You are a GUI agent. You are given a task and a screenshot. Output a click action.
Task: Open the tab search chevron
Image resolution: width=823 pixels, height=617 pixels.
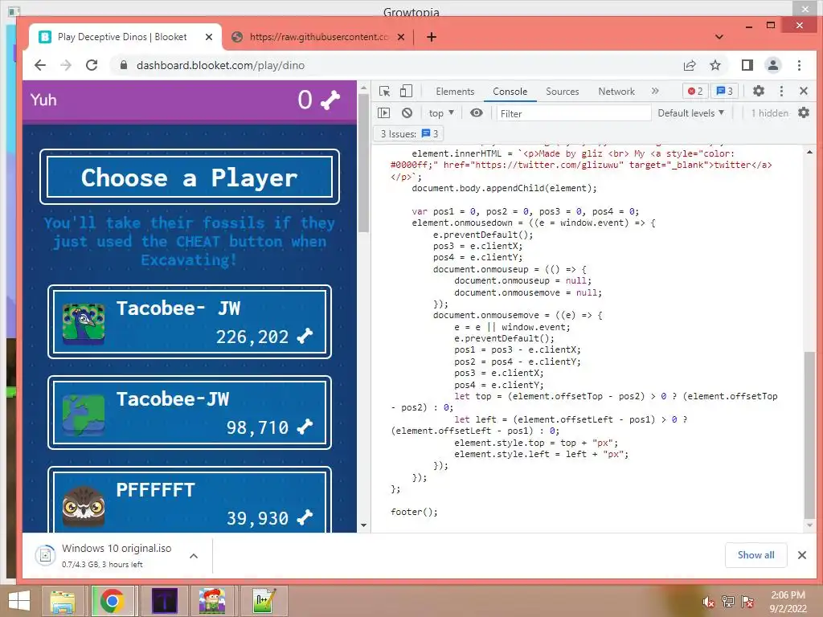coord(719,37)
